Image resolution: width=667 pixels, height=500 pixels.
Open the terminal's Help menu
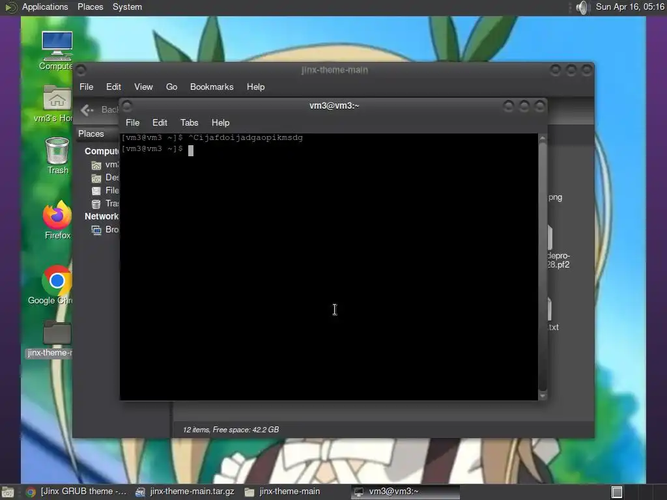pos(220,122)
